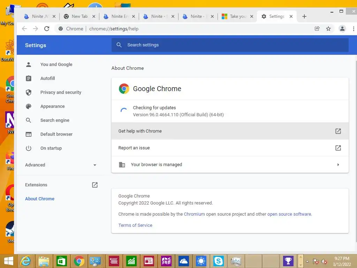Open Privacy and security settings

click(x=61, y=92)
